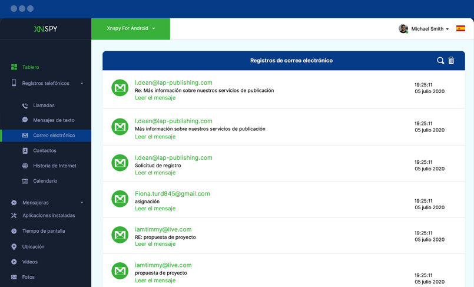
Task: Open Aplicaciones instaladas in the sidebar
Action: tap(48, 216)
